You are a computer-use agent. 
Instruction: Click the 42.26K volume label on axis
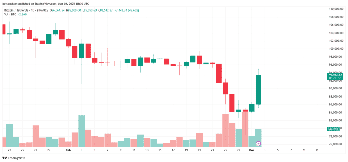click(334, 129)
